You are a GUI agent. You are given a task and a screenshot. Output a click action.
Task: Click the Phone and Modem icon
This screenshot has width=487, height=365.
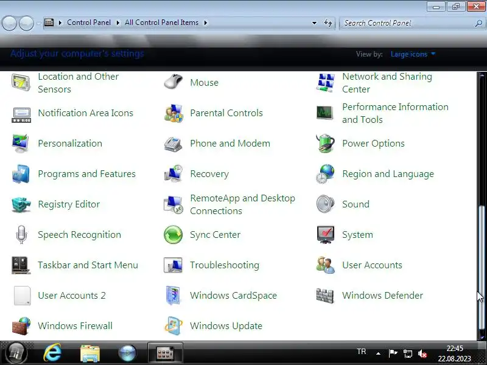[x=173, y=144]
